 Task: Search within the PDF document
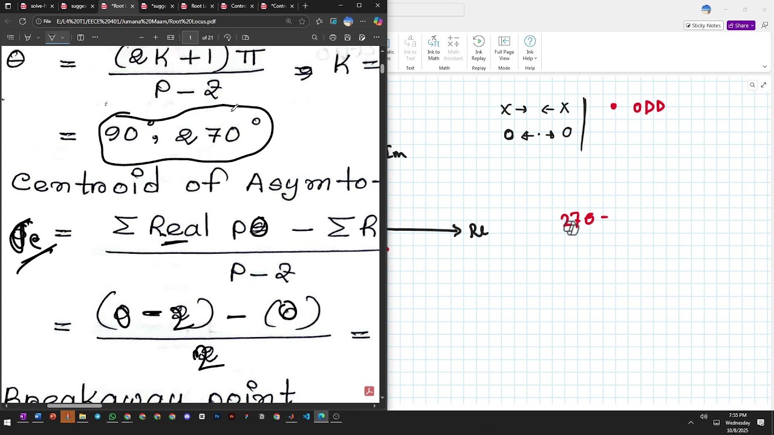click(x=314, y=37)
